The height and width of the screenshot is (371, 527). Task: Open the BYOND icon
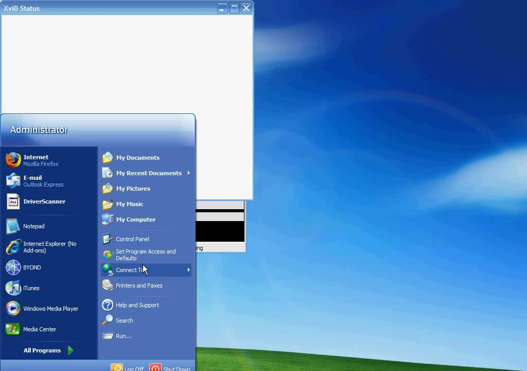click(13, 267)
